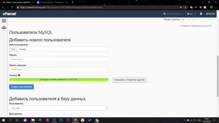Open page size dropdown showing 10
The width and height of the screenshot is (219, 123).
185,19
